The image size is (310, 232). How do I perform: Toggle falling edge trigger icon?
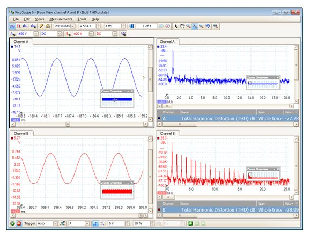(102, 223)
